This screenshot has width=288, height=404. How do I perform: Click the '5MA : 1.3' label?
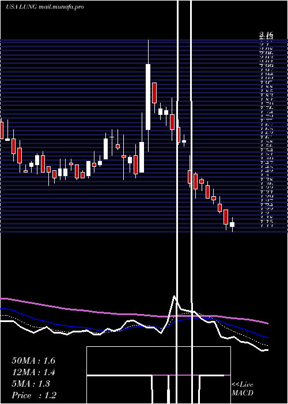(x=31, y=384)
